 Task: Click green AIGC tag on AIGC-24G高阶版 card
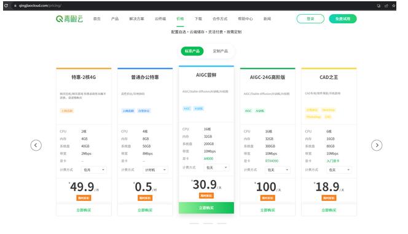pos(248,111)
